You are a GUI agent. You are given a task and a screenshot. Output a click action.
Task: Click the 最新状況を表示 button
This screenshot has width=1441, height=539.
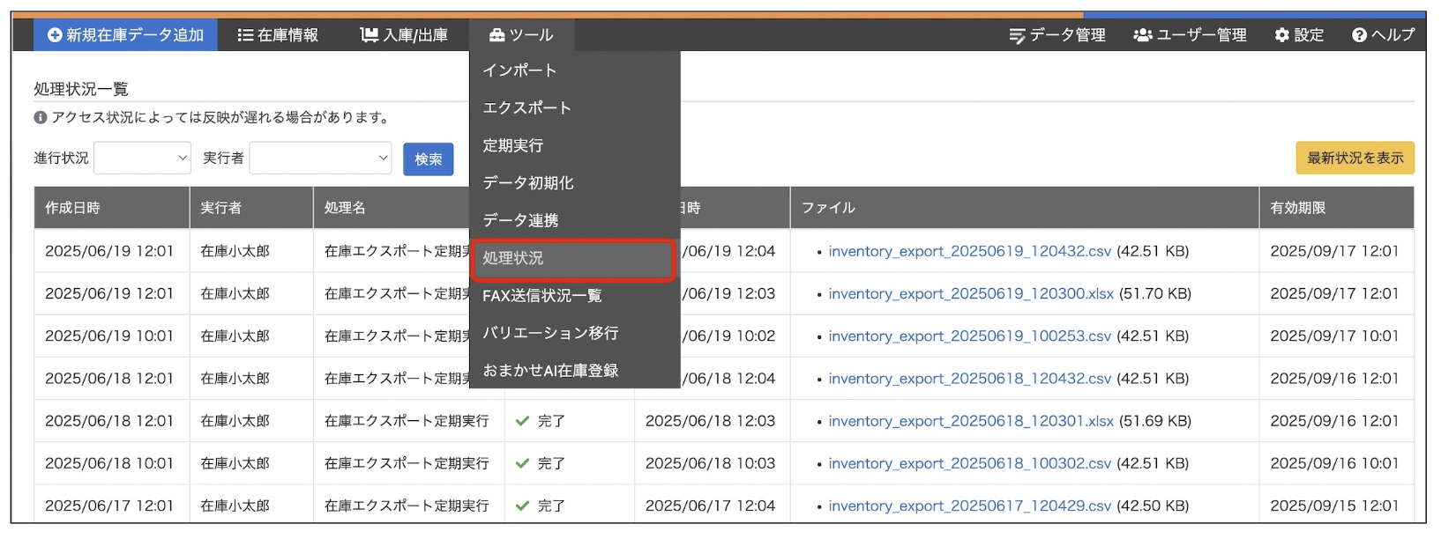[1355, 158]
